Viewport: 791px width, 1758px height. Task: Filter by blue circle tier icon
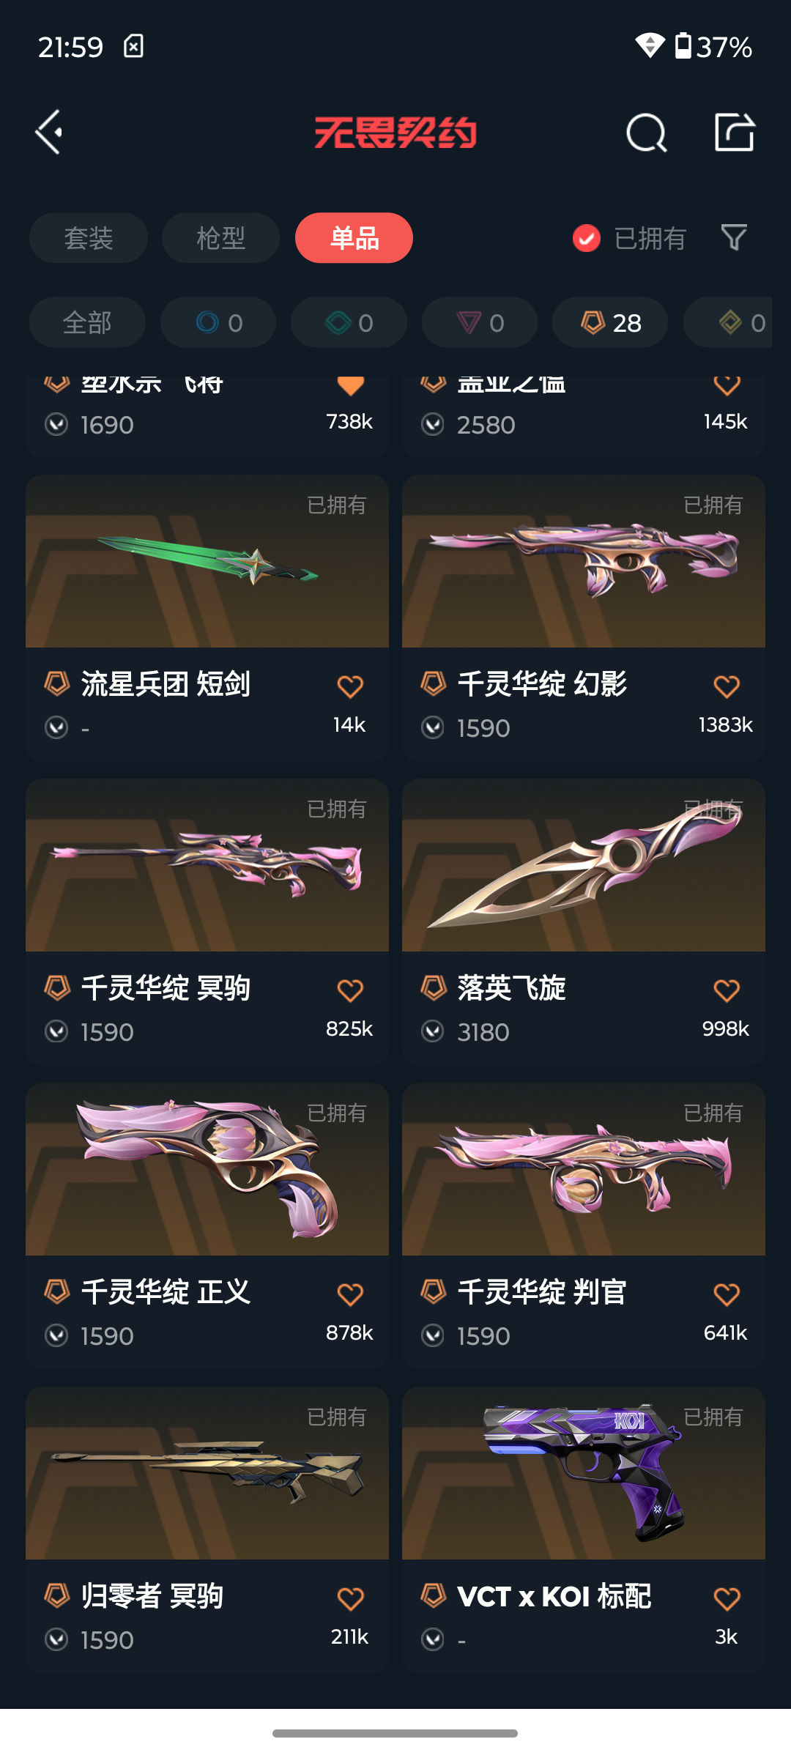(218, 322)
